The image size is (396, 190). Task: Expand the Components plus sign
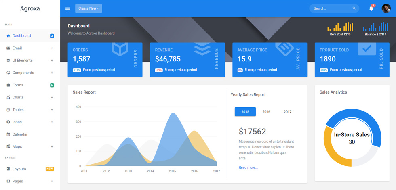point(52,73)
